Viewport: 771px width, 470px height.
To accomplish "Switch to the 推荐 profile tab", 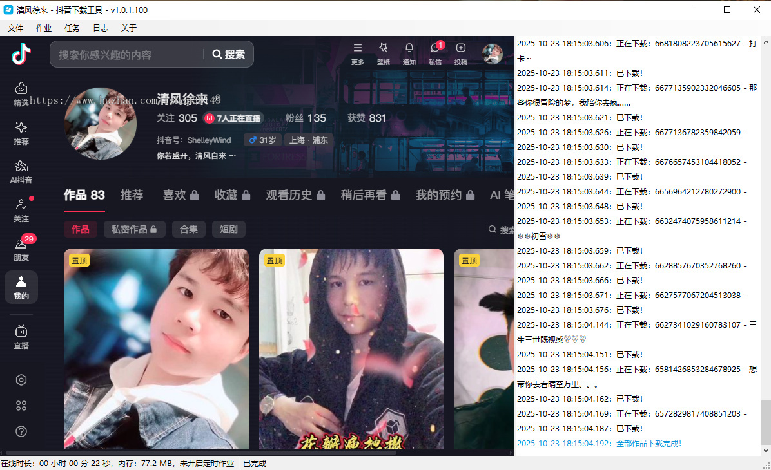I will (x=132, y=196).
